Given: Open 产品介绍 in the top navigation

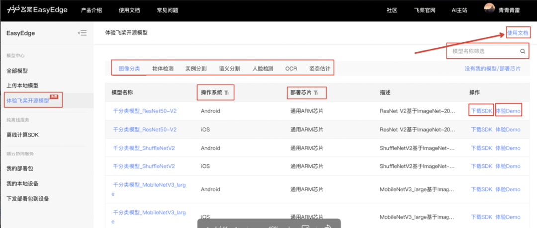Looking at the screenshot, I should [91, 10].
